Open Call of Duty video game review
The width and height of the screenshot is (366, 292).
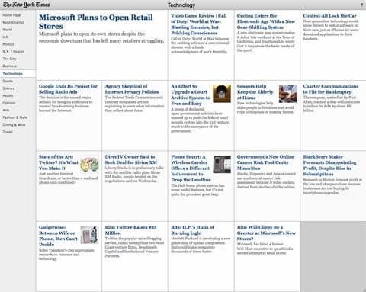coord(198,24)
